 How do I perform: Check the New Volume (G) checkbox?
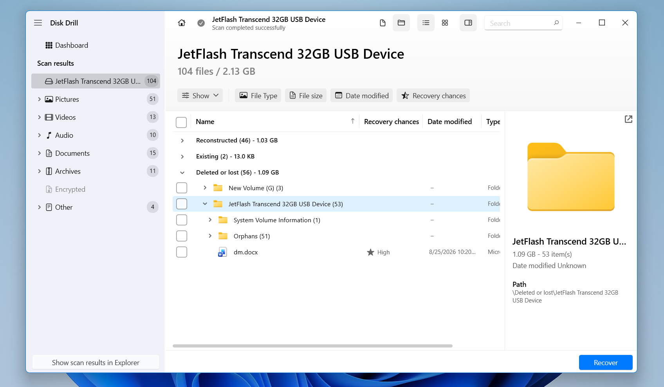point(182,188)
